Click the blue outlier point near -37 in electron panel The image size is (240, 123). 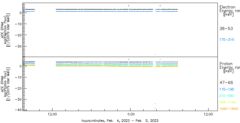point(155,54)
